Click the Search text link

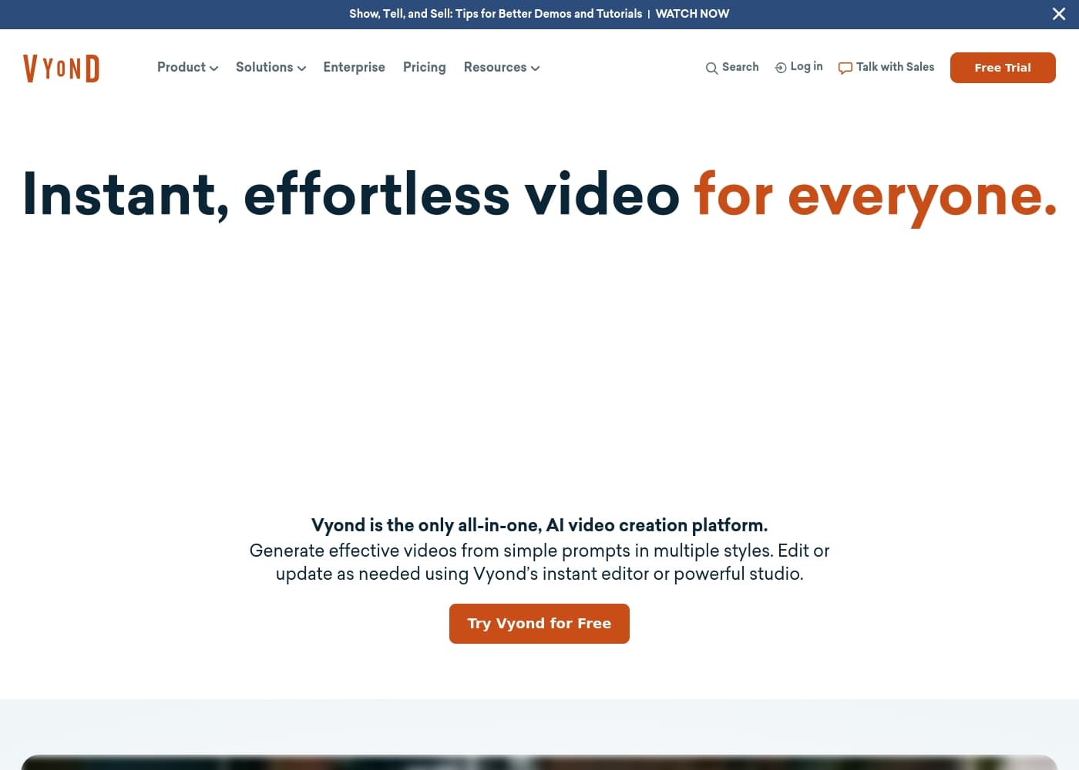click(741, 67)
